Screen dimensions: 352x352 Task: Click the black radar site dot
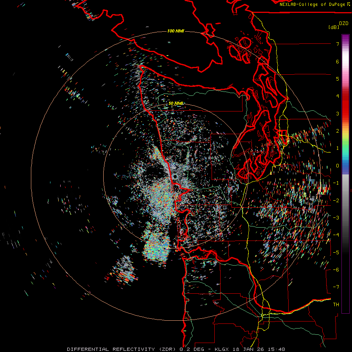point(175,177)
